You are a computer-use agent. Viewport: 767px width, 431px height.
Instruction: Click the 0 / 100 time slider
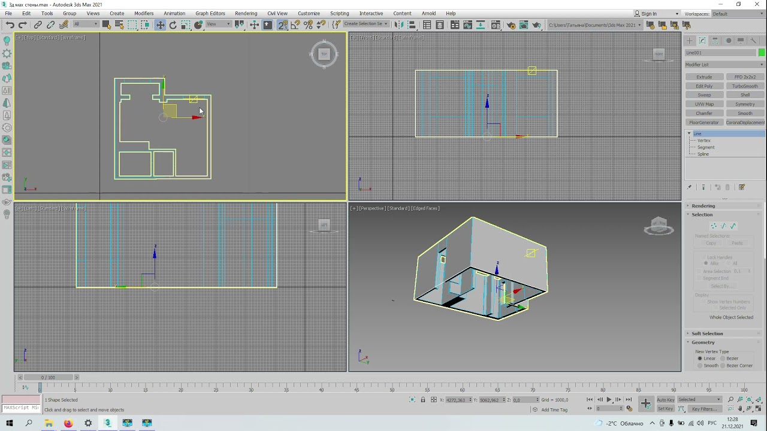[x=48, y=377]
